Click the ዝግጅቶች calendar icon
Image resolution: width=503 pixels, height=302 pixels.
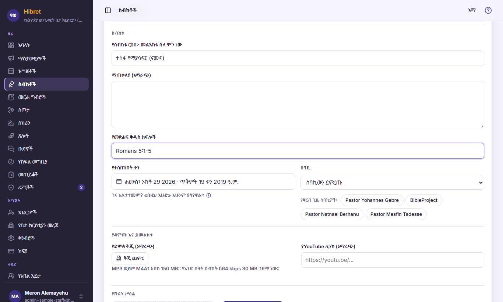pos(11,71)
